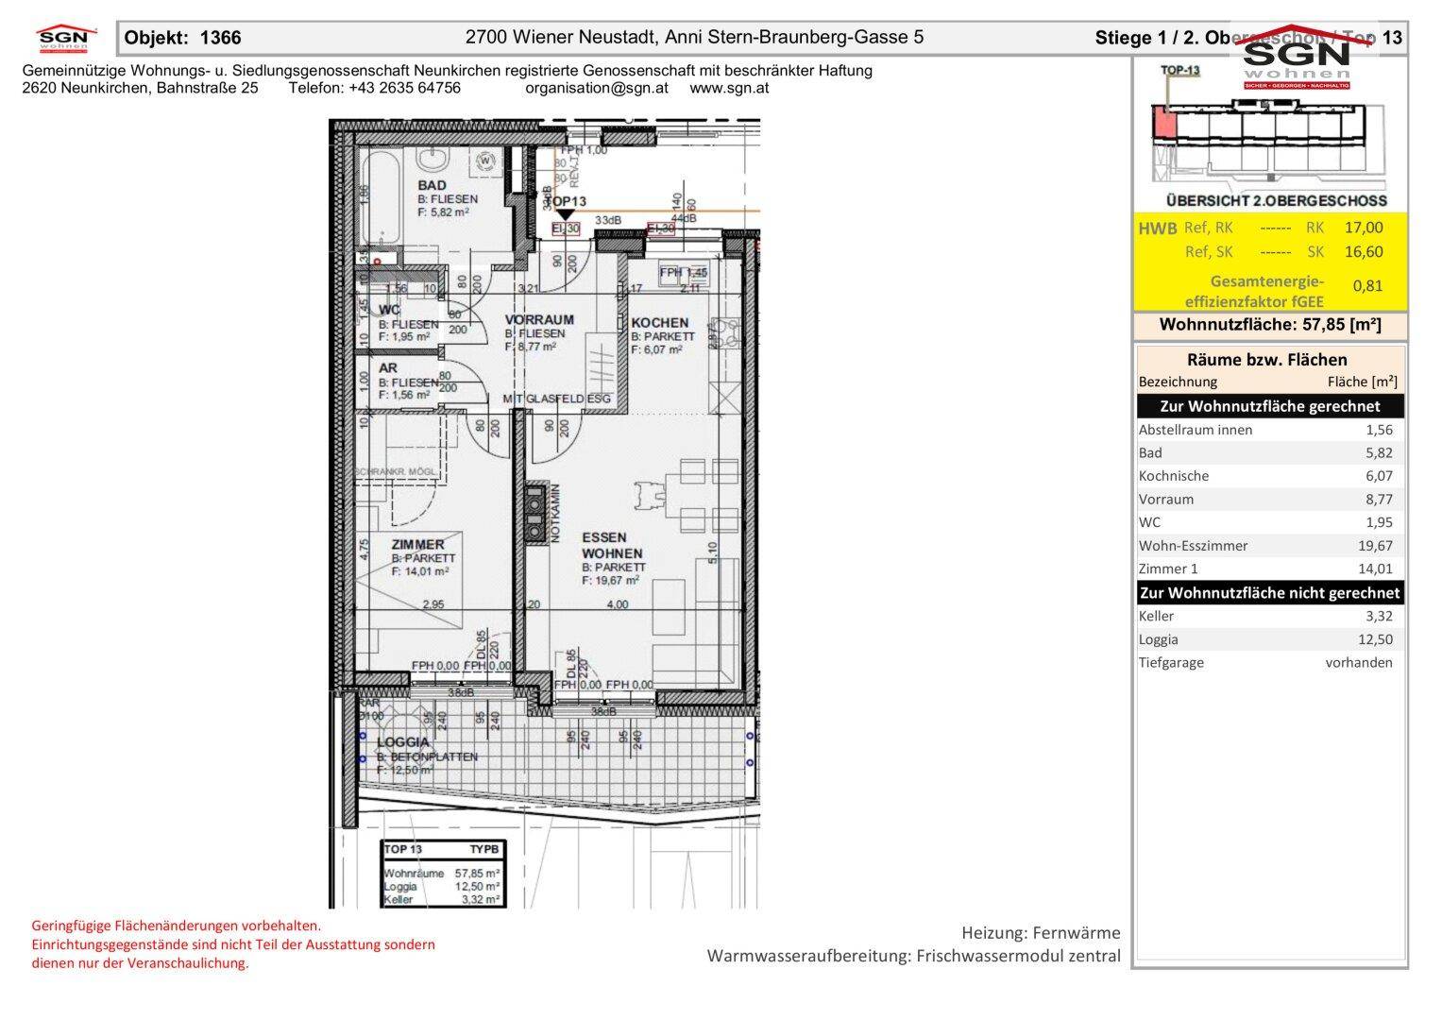Click the red highlighted unit in overview plan
This screenshot has width=1442, height=1020.
coord(1164,123)
